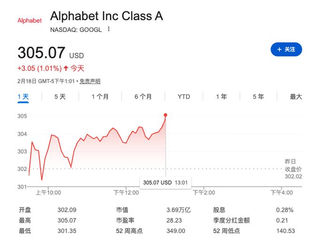The width and height of the screenshot is (310, 247).
Task: Follow the stock with the 关注 button
Action: (x=286, y=49)
